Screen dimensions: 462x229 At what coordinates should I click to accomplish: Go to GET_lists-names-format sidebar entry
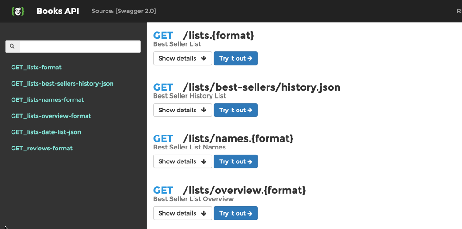[47, 100]
